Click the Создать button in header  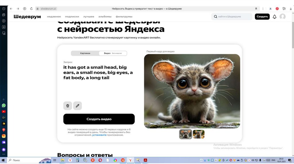pos(262,17)
